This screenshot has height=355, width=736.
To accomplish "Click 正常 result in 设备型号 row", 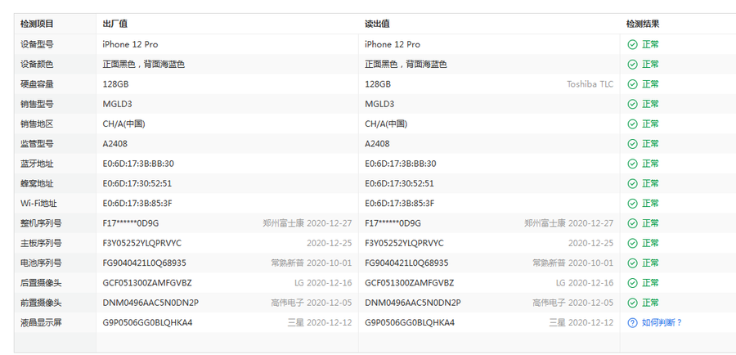I will pos(651,45).
